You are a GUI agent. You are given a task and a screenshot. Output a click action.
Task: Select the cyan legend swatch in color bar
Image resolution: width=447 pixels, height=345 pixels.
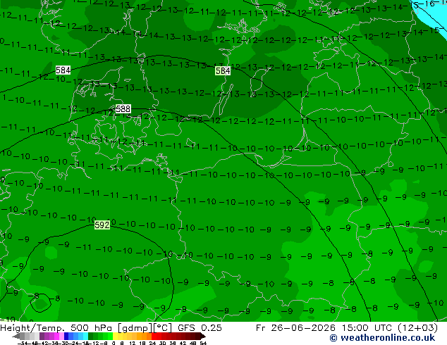point(85,336)
